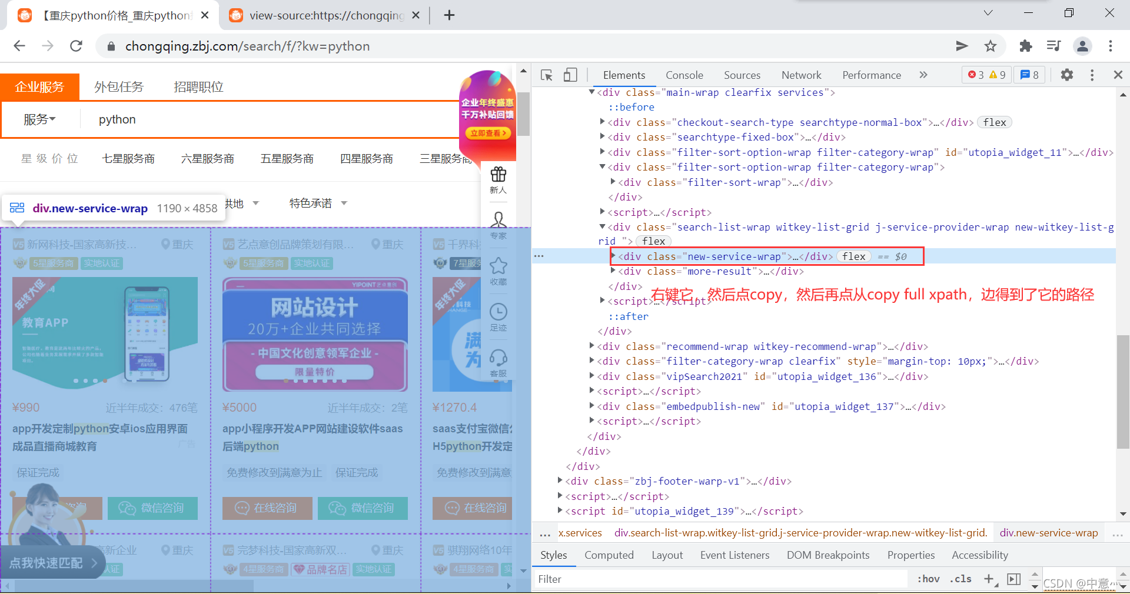Open the Layout tab
This screenshot has height=594, width=1130.
click(x=667, y=555)
